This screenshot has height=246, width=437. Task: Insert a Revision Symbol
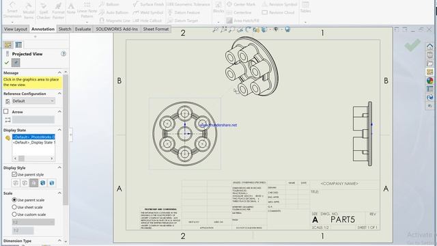click(x=280, y=4)
